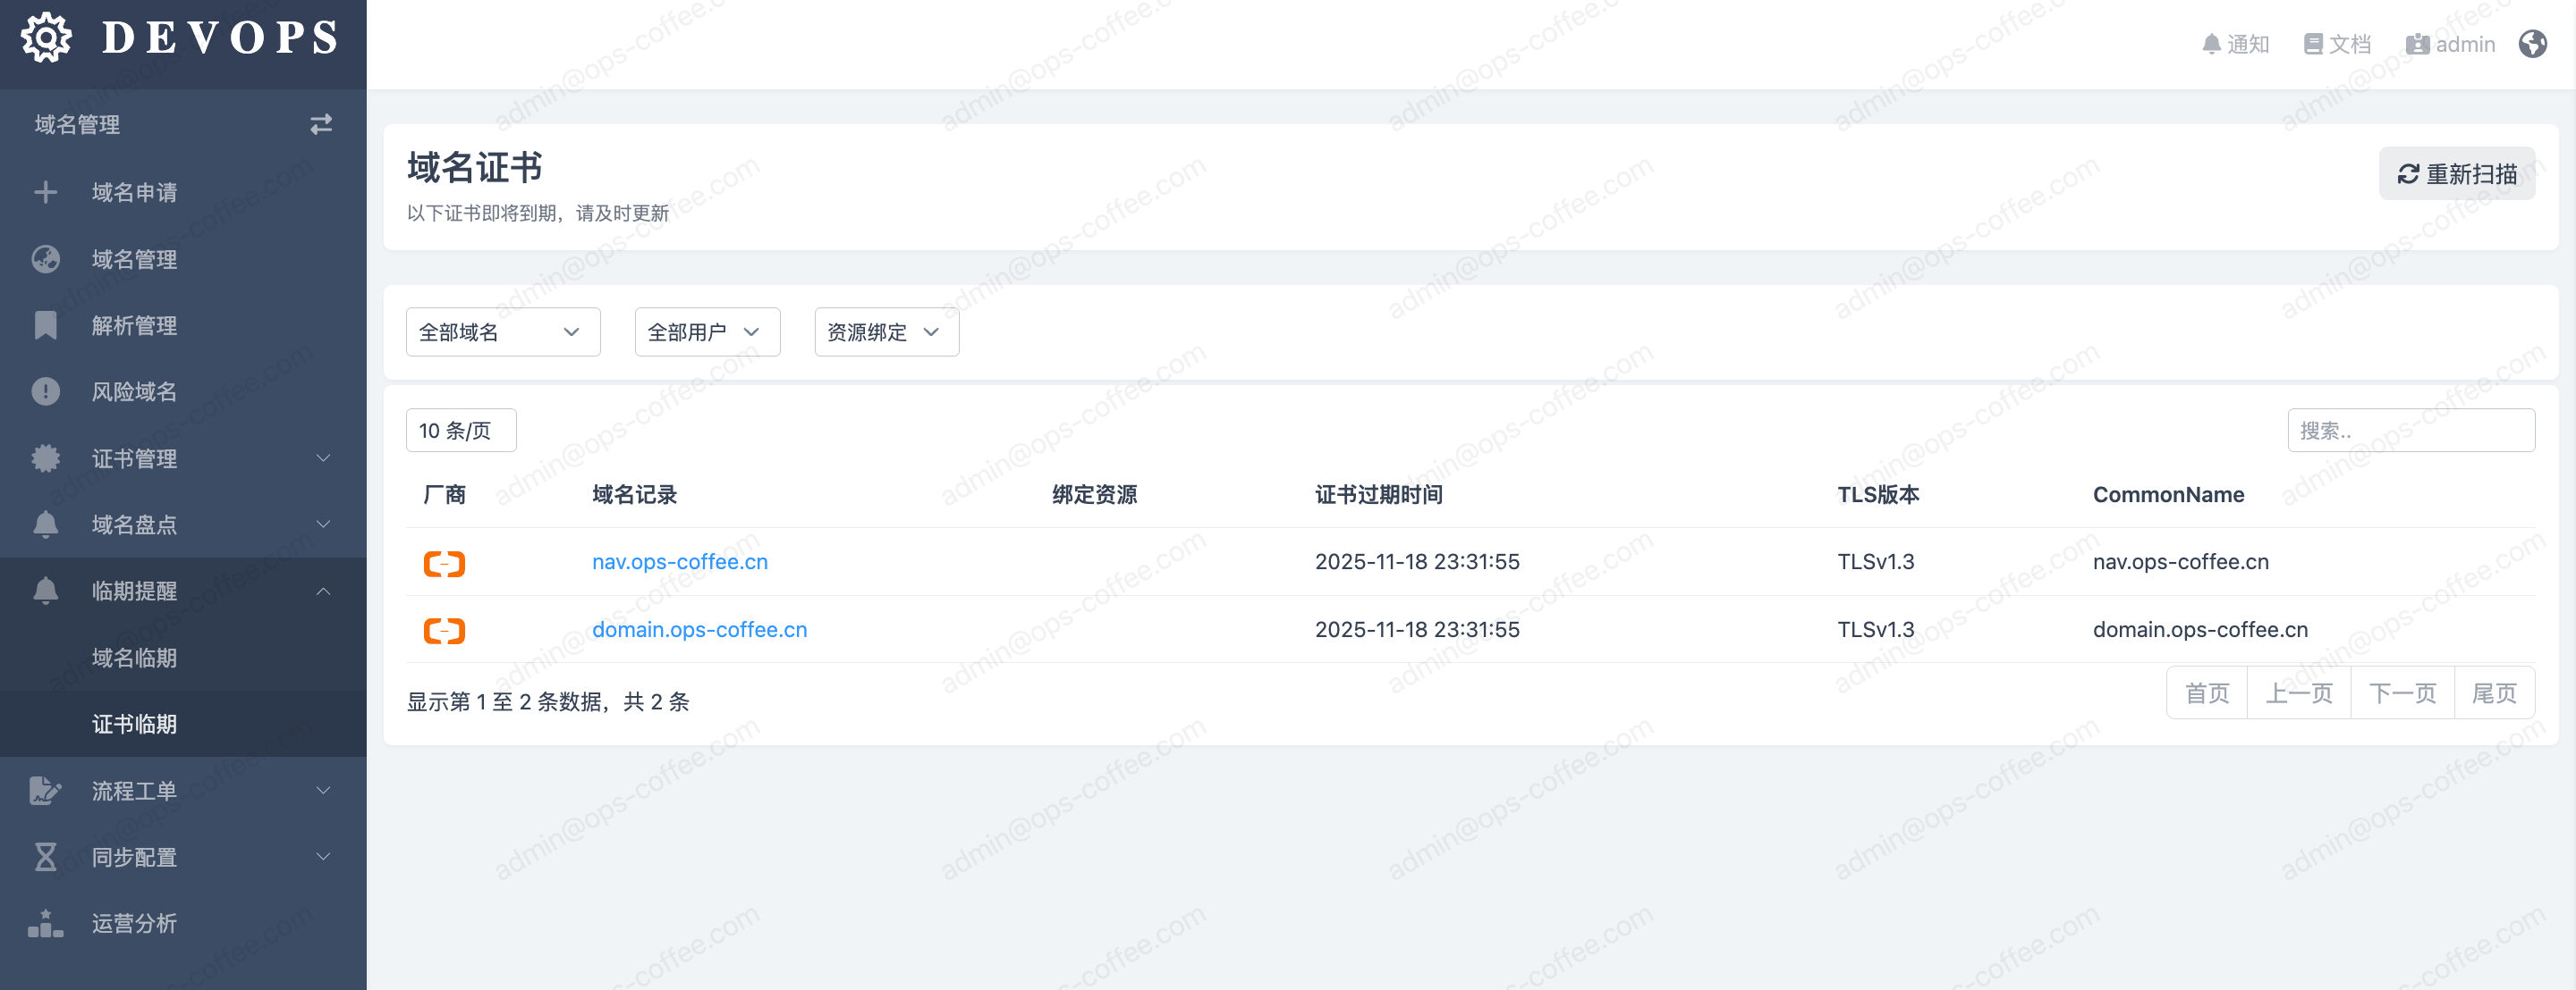The image size is (2576, 990).
Task: Open the 全部域名 dropdown filter
Action: pyautogui.click(x=502, y=331)
